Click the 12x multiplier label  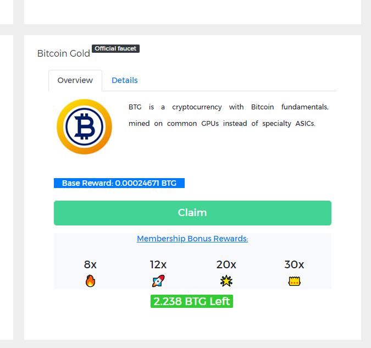[158, 264]
